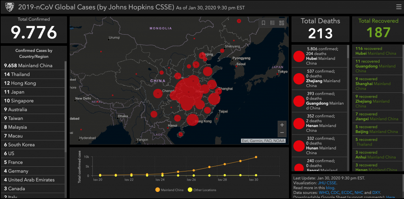This screenshot has width=404, height=199.
Task: Select Mainland China in the country list
Action: point(28,66)
